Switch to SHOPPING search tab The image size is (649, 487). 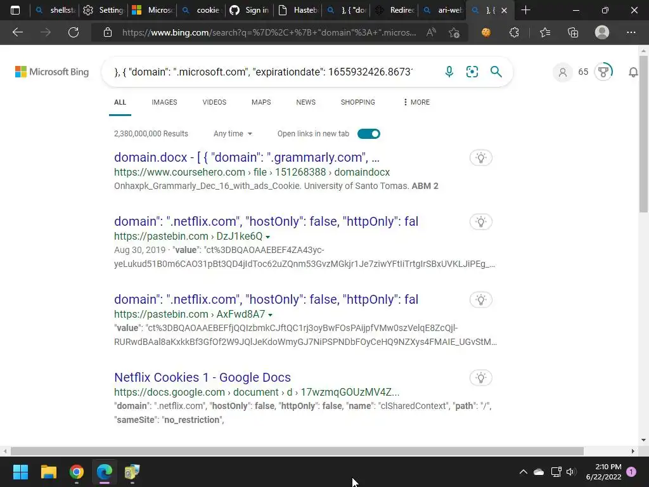[357, 102]
